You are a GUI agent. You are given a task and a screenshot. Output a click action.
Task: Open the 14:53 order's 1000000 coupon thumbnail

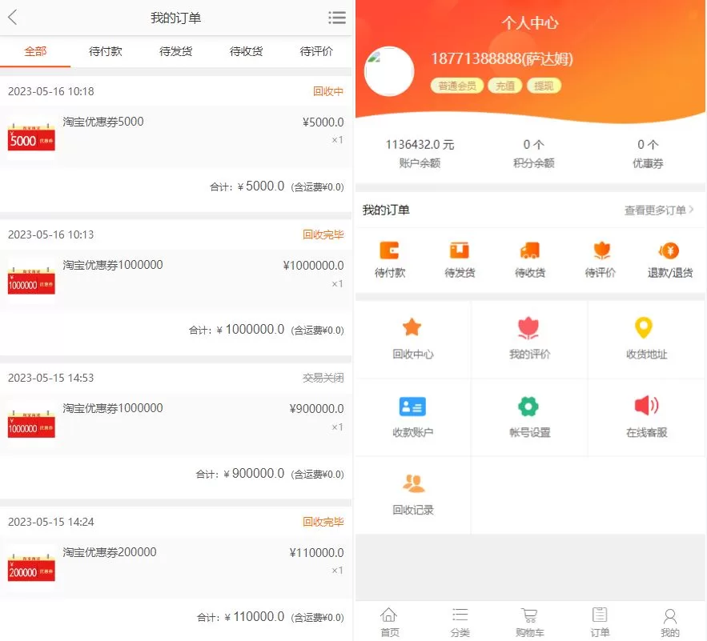[x=31, y=423]
